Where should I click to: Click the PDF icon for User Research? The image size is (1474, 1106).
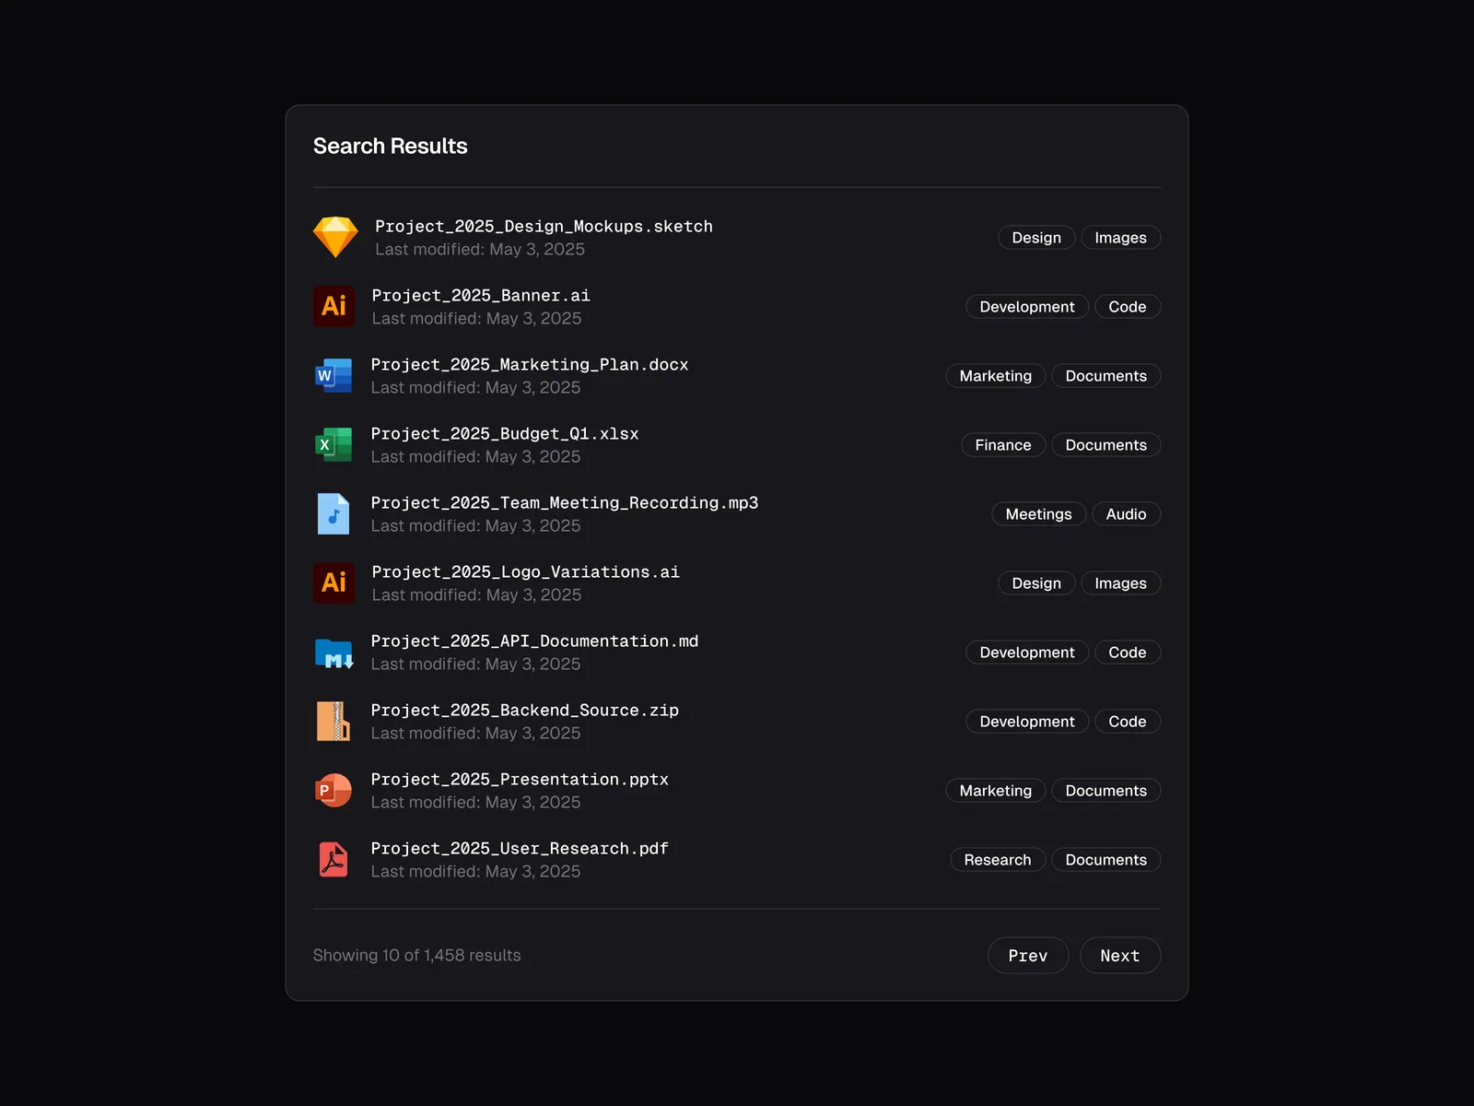[333, 860]
